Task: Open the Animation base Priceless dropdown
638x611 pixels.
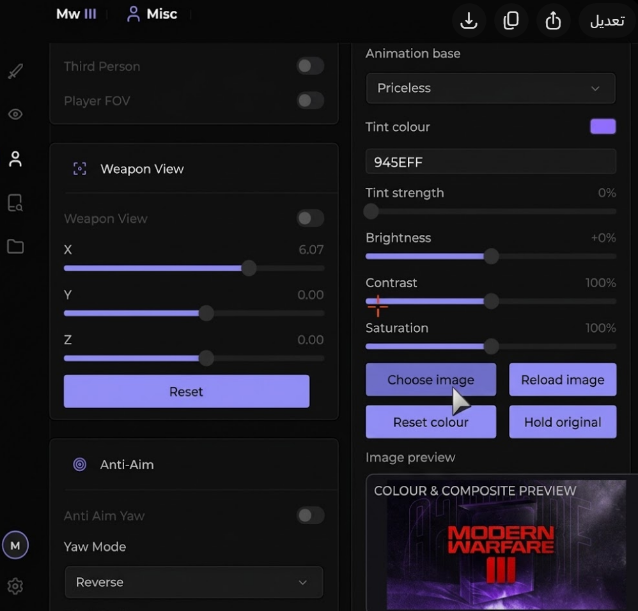Action: pos(491,88)
